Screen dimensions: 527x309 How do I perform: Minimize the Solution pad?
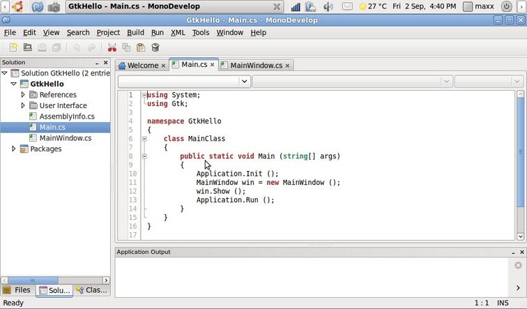coord(97,63)
